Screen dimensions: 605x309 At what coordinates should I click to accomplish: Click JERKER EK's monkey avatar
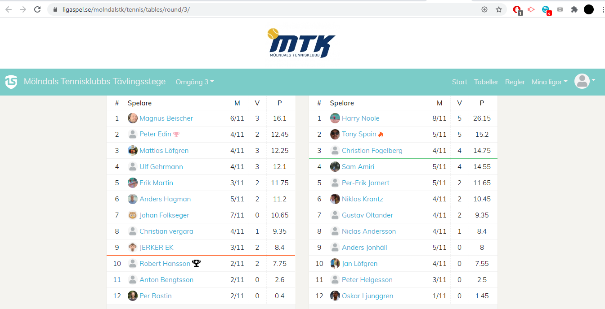(x=132, y=248)
